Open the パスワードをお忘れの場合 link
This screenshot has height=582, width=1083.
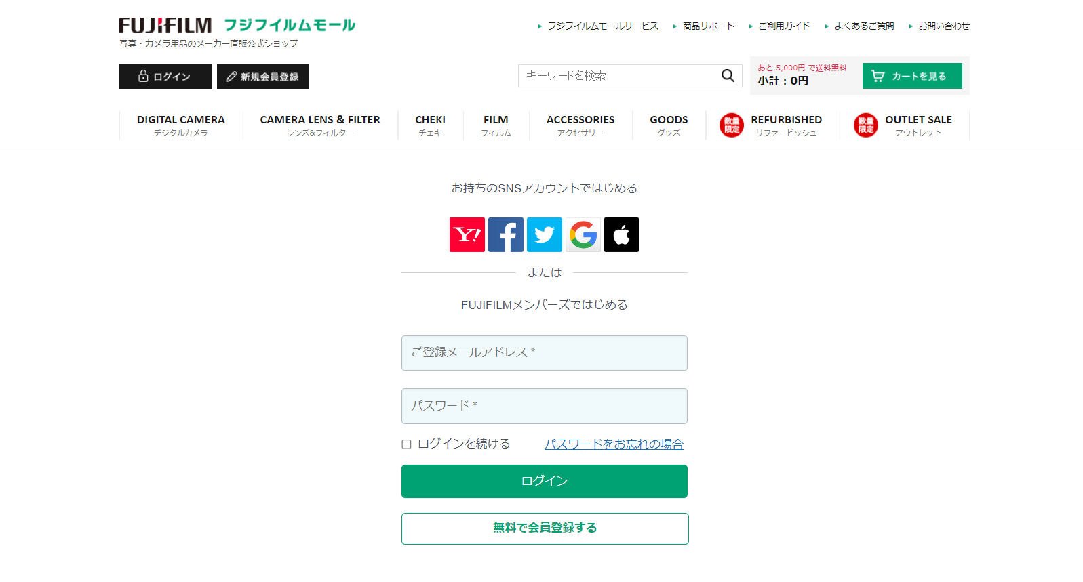613,444
